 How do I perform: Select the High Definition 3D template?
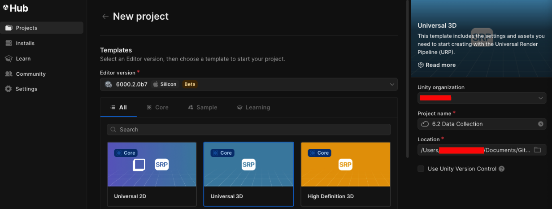(x=346, y=174)
